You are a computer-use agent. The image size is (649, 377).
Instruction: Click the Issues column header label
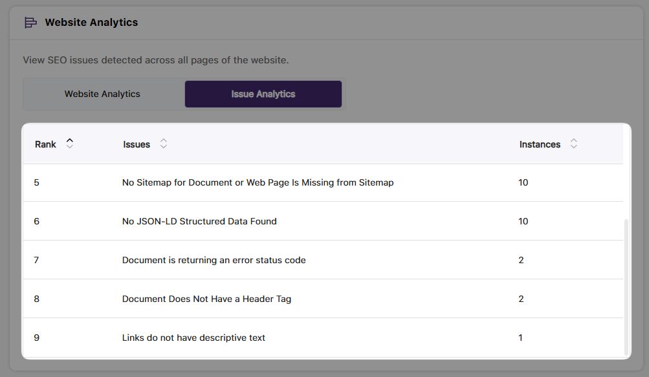click(x=137, y=144)
